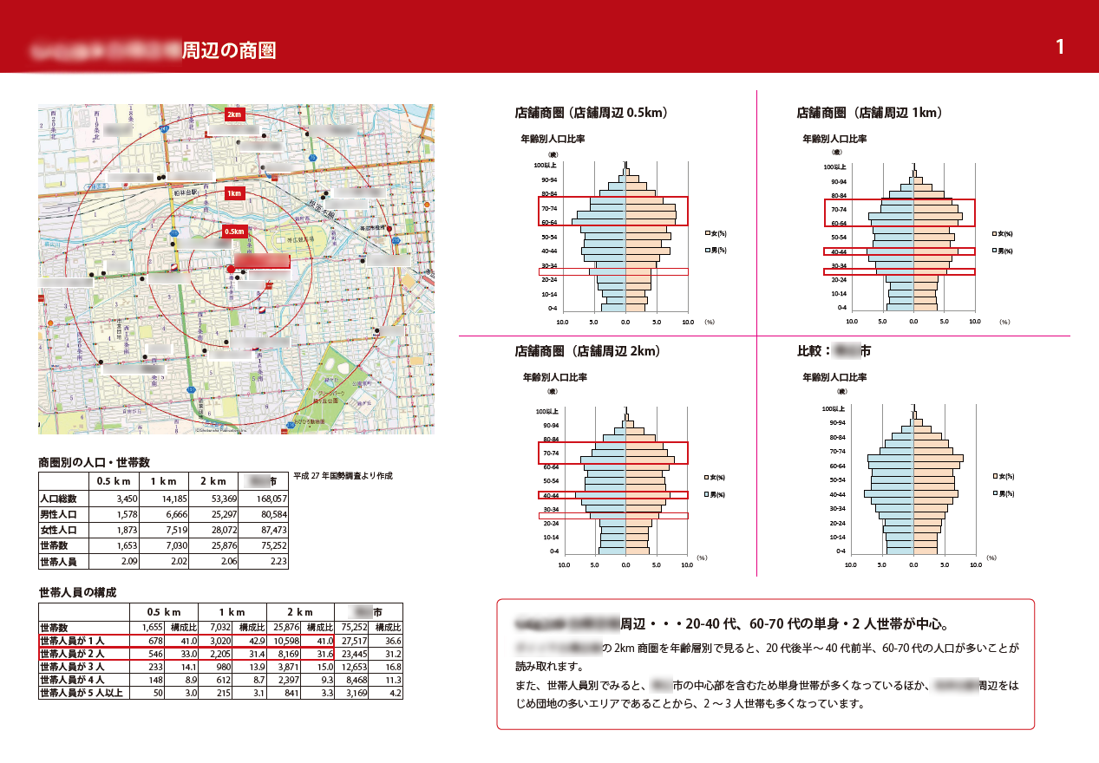Click the 40-44 highlighted bar in 2km pyramid
Screen dimensions: 1099x763
click(613, 494)
